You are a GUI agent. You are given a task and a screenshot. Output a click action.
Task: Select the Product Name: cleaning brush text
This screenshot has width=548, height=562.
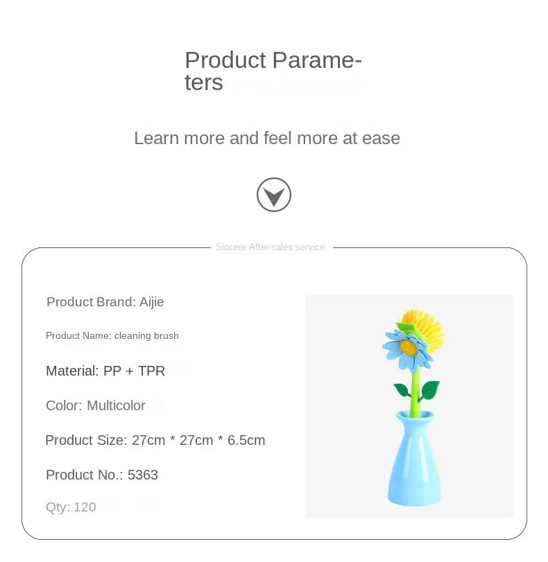tap(112, 335)
